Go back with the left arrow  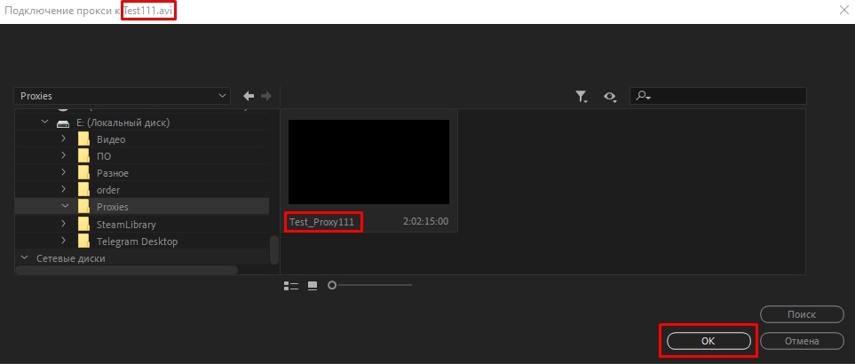(249, 96)
